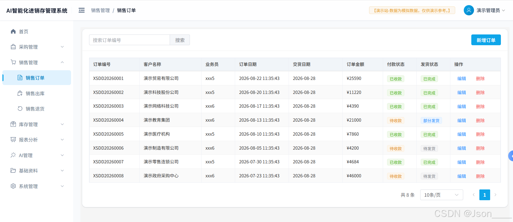Expand the 报表分析 menu chevron

(x=62, y=140)
